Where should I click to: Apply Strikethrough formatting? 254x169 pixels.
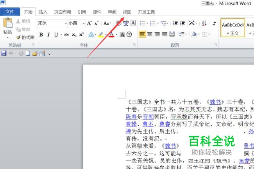66,34
